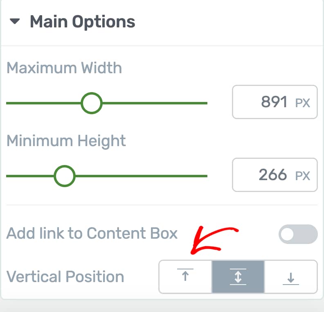Viewport: 324px width, 312px height.
Task: Click the Minimum Height slider handle
Action: click(65, 176)
